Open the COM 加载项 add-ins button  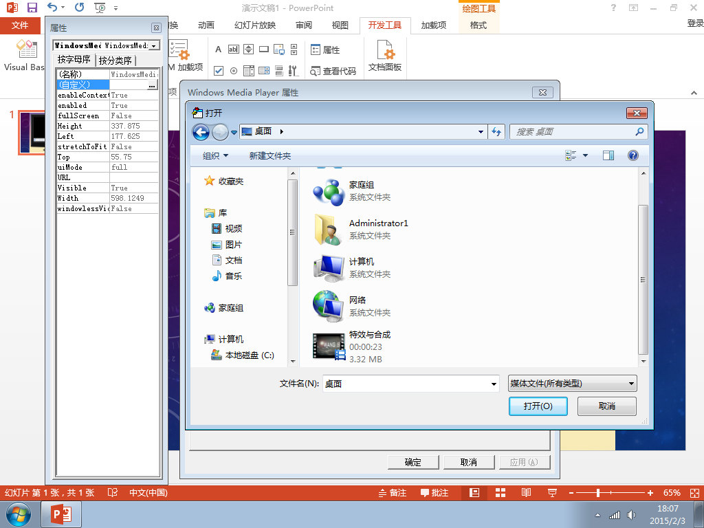186,56
